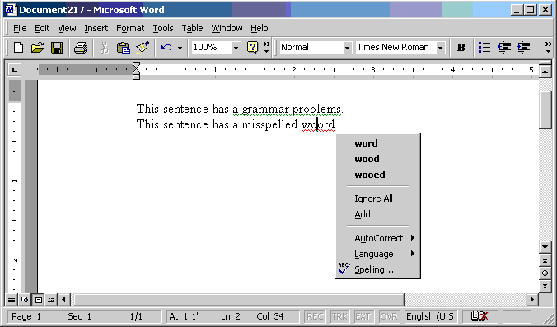This screenshot has height=327, width=557.
Task: Click the misspelled word 'woord'
Action: click(318, 124)
